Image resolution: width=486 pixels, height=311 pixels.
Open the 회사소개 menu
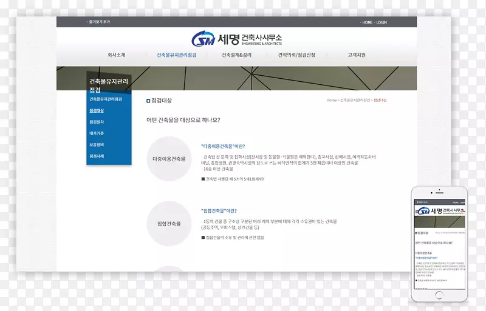[117, 55]
